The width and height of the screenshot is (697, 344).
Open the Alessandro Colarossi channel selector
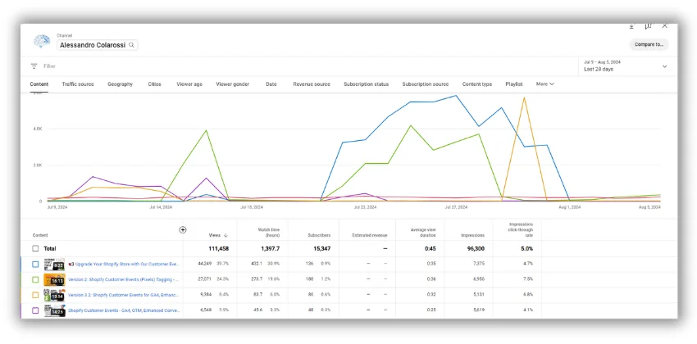92,46
